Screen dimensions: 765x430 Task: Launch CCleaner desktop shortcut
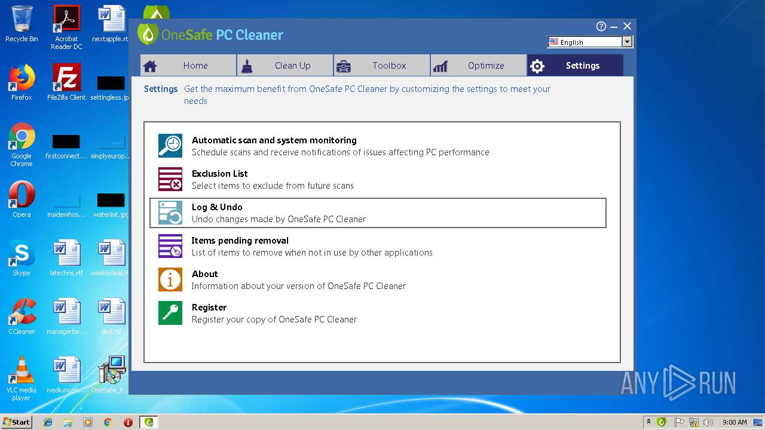[x=22, y=317]
